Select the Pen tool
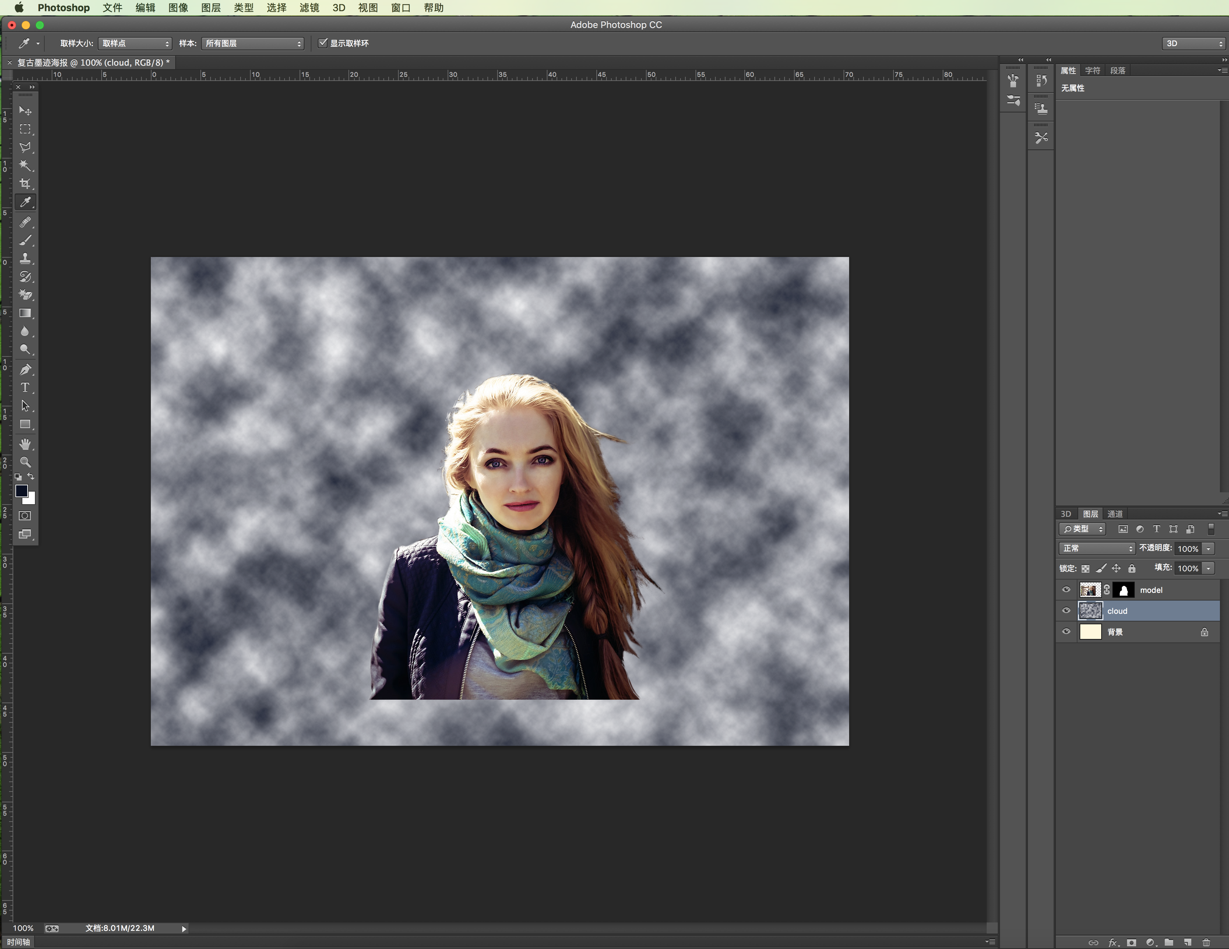Image resolution: width=1229 pixels, height=949 pixels. [25, 369]
